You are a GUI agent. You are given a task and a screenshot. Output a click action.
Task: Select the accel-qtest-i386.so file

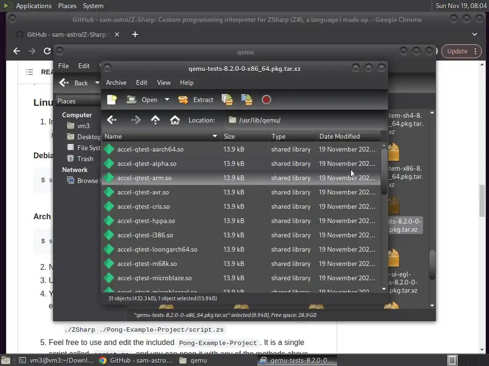click(241, 235)
